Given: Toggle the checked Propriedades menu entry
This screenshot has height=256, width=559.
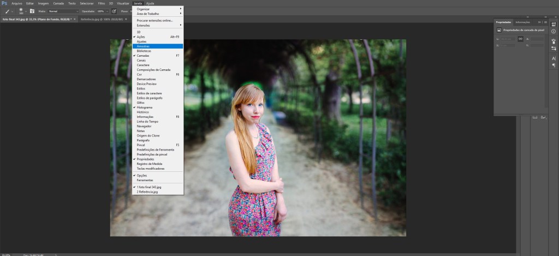Looking at the screenshot, I should 145,159.
